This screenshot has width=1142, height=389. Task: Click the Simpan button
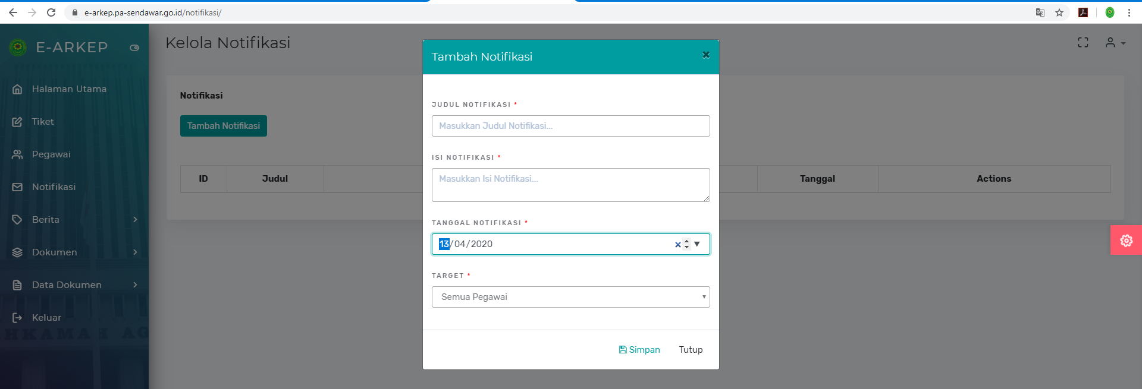[x=639, y=350]
